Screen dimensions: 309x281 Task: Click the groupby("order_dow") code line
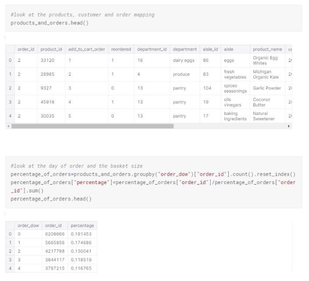153,174
